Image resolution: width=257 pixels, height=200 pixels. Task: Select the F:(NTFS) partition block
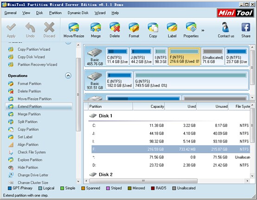184,56
